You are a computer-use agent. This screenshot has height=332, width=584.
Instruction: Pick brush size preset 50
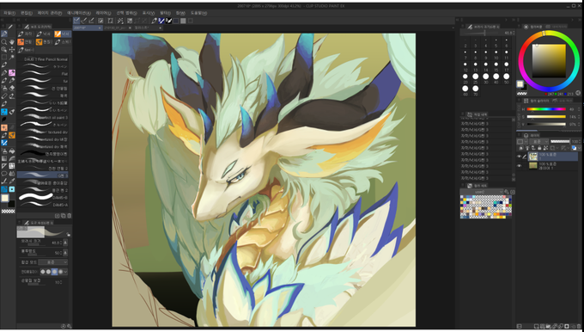tap(506, 77)
